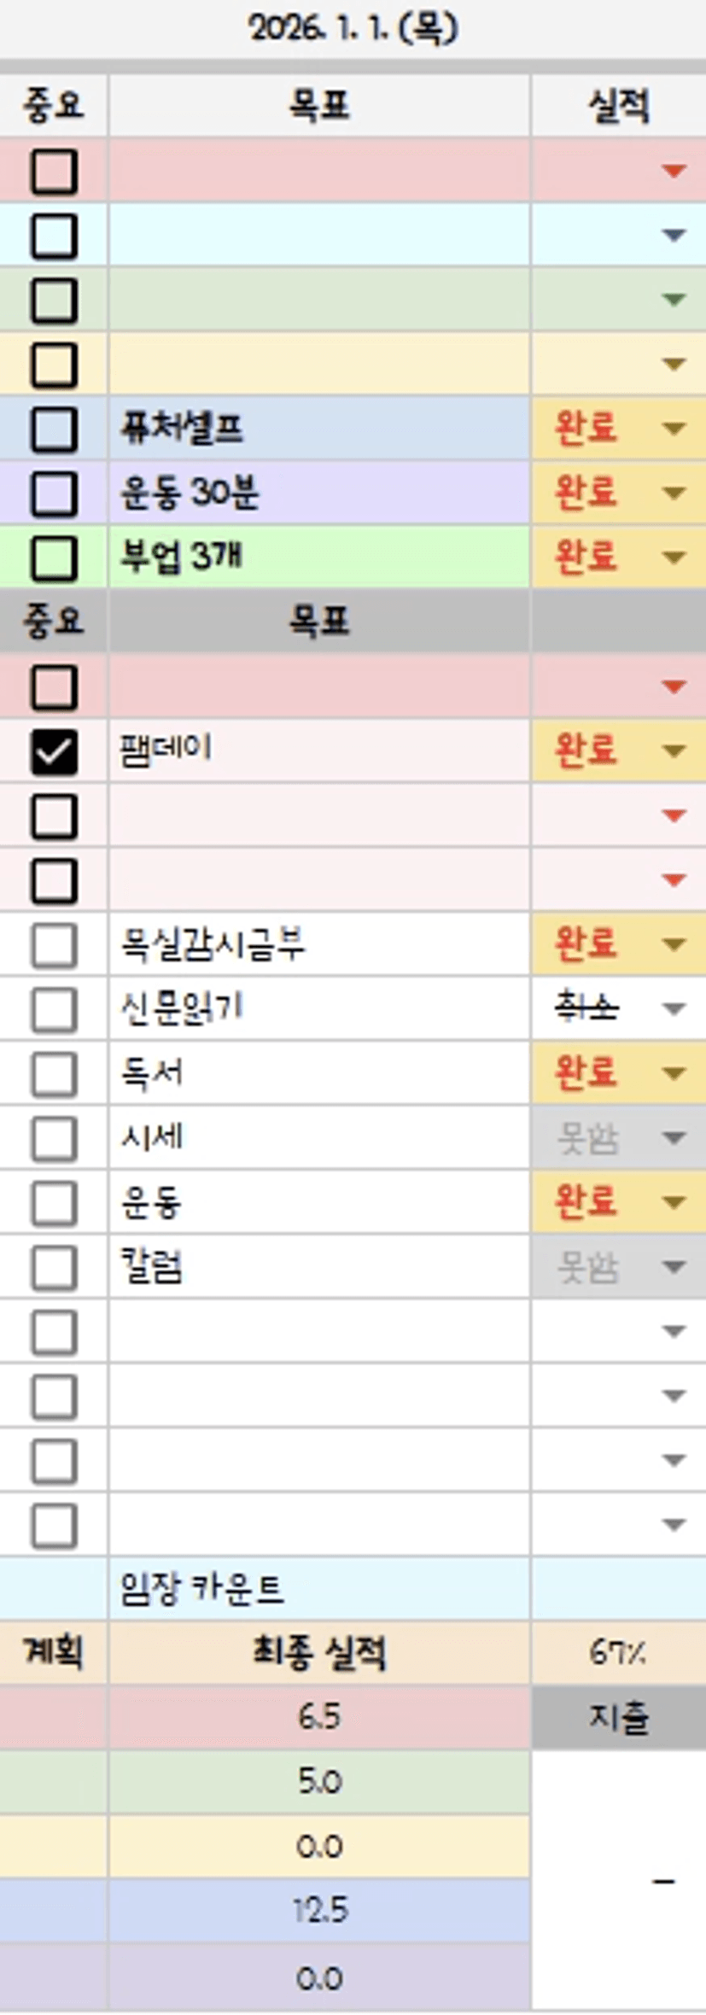Image resolution: width=706 pixels, height=2015 pixels.
Task: Open the status dropdown for 칼럼
Action: coord(674,1268)
